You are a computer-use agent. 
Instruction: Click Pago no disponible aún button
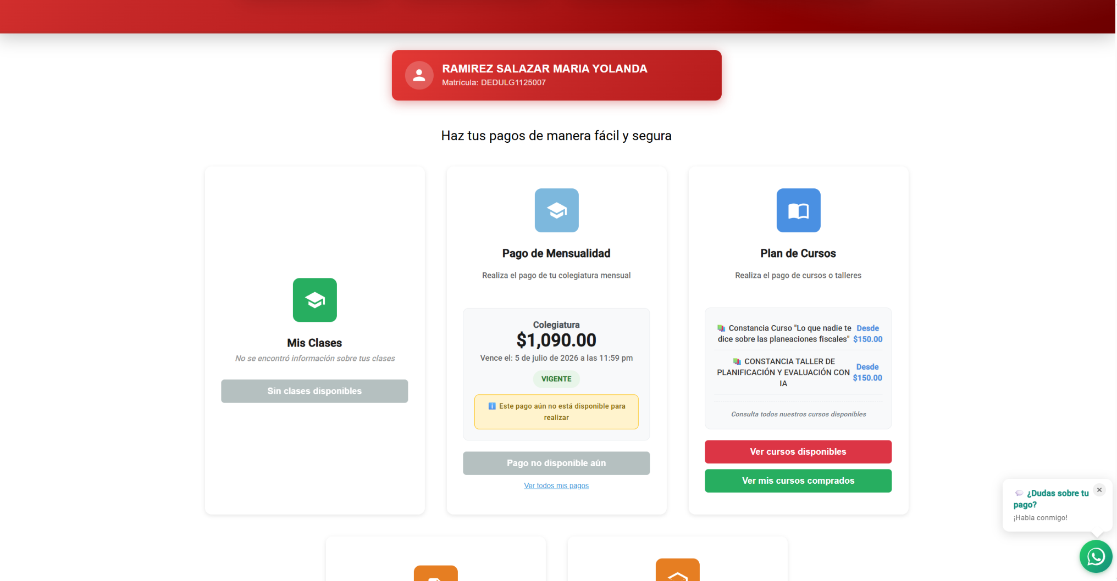pyautogui.click(x=556, y=463)
